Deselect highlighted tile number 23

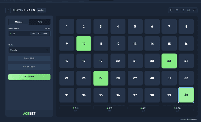[169, 61]
